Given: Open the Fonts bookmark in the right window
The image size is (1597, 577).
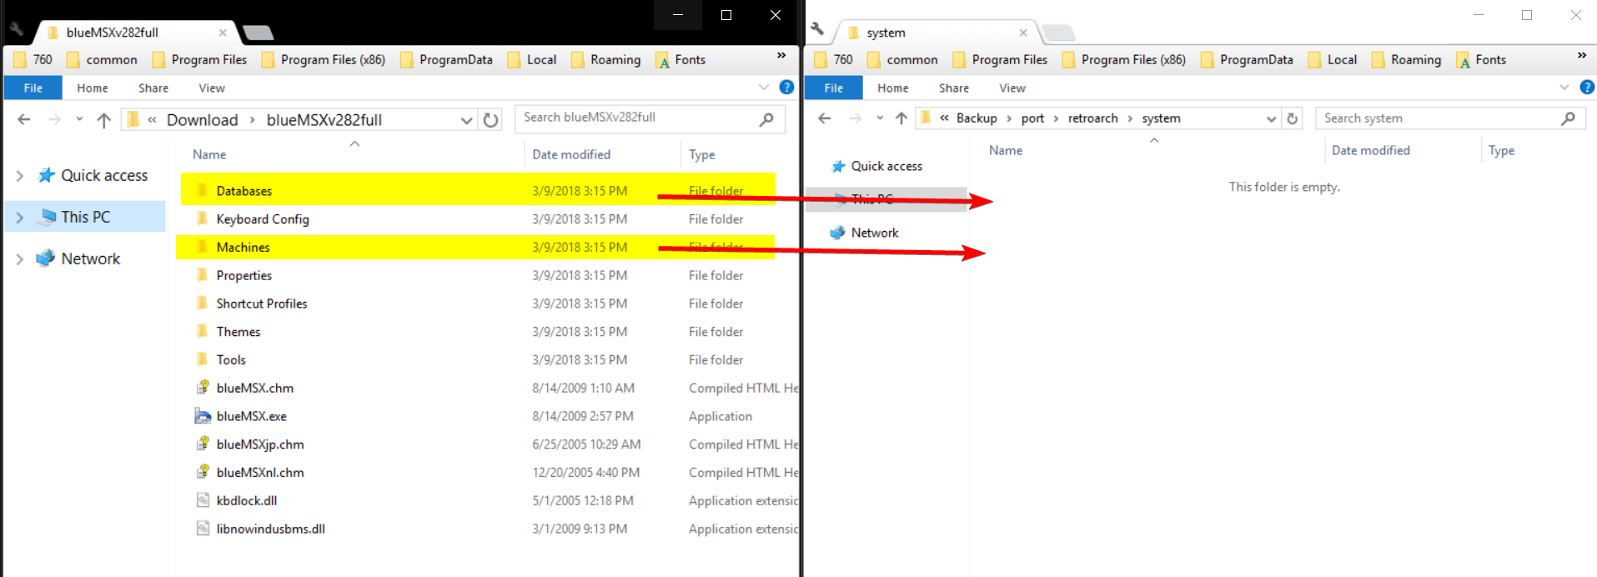Looking at the screenshot, I should tap(1482, 60).
